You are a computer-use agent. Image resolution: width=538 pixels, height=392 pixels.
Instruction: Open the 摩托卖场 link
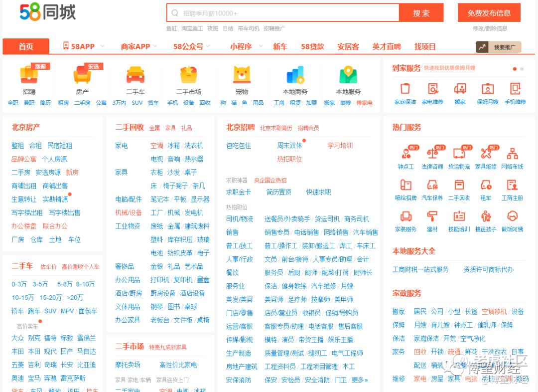click(x=128, y=365)
